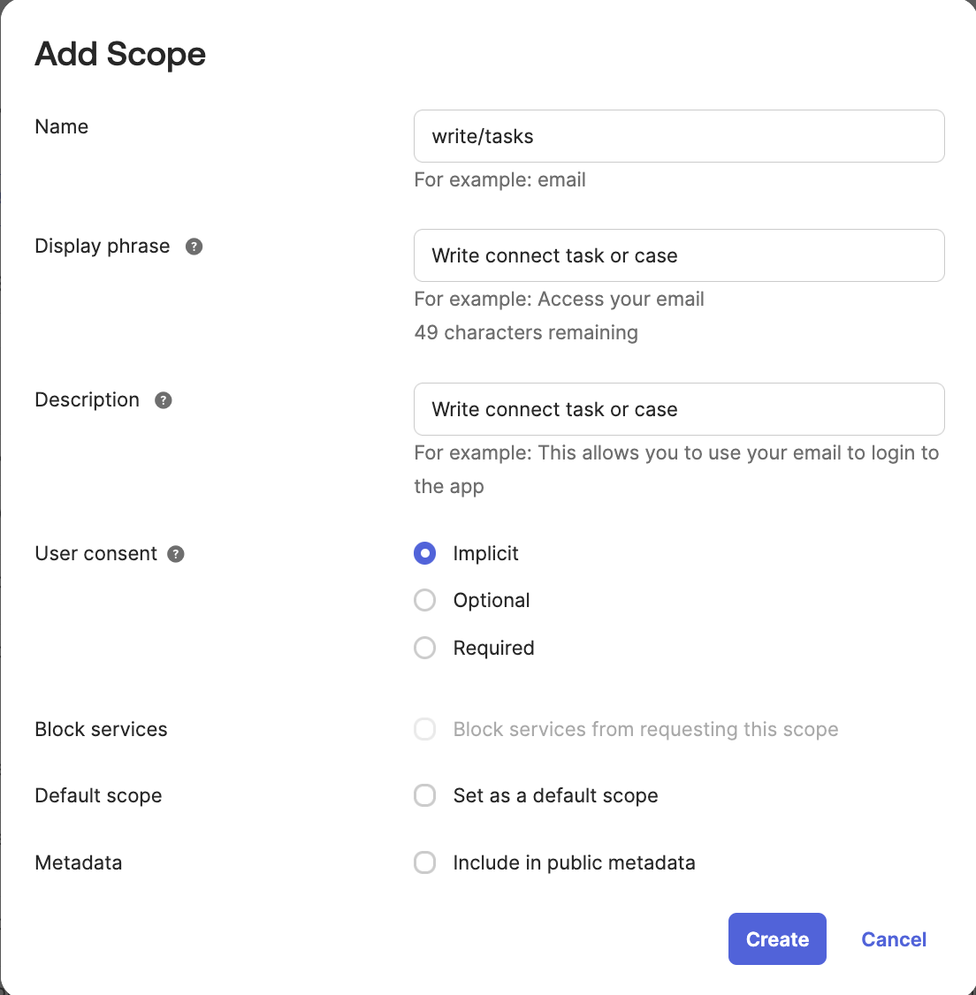Toggle Block services from requesting this scope

[x=425, y=729]
